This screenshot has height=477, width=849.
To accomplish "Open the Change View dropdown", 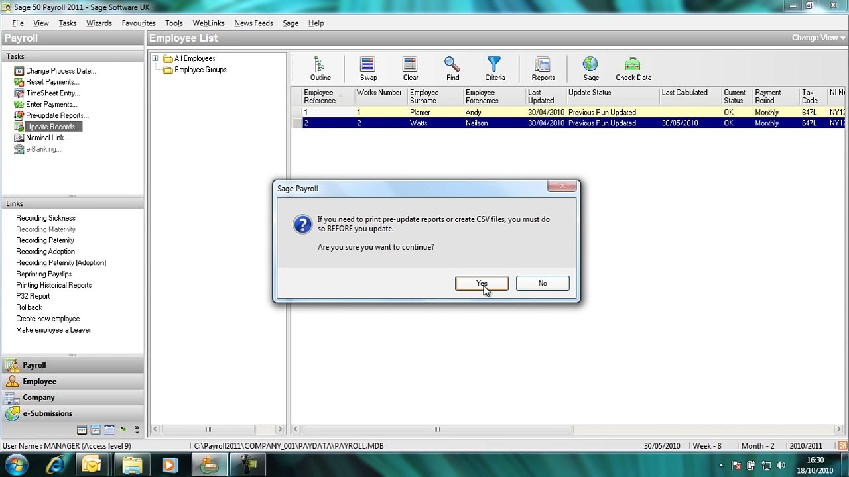I will (x=818, y=38).
